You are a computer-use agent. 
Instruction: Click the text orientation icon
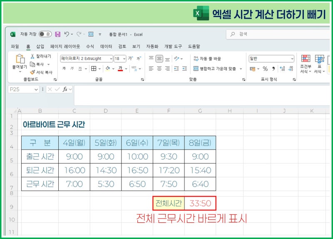pyautogui.click(x=176, y=58)
